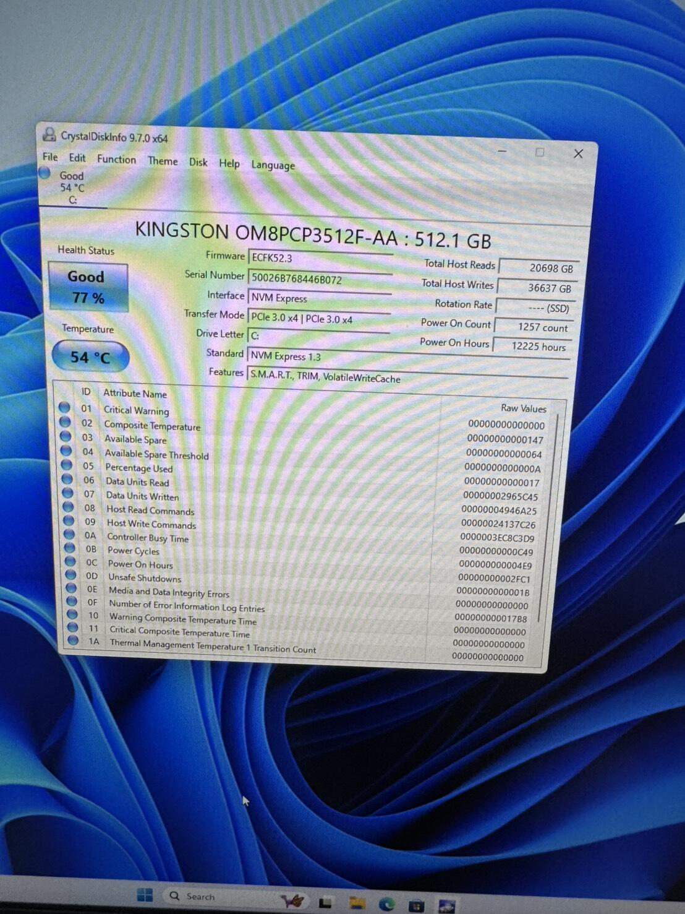Screen dimensions: 685x914
Task: Select the Percentage Used attribute text
Action: coord(138,468)
